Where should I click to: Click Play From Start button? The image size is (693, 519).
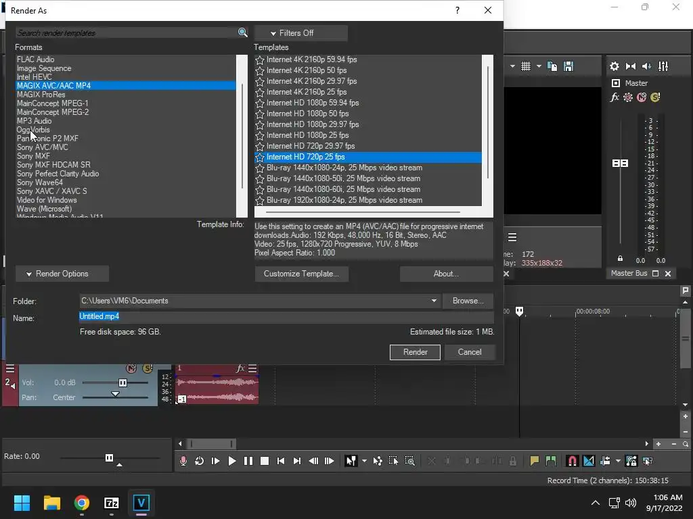(x=215, y=461)
